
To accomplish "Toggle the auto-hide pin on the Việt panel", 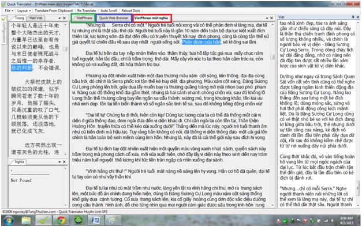I will pos(353,17).
